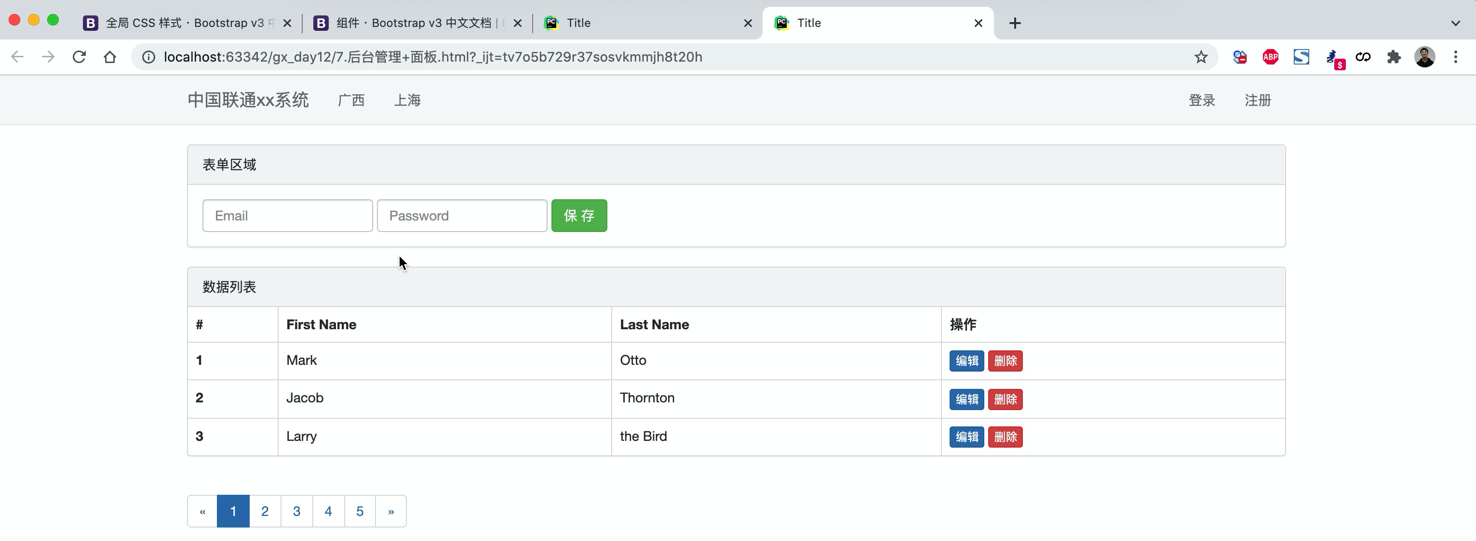
Task: Click the 广西 navbar link
Action: click(351, 100)
